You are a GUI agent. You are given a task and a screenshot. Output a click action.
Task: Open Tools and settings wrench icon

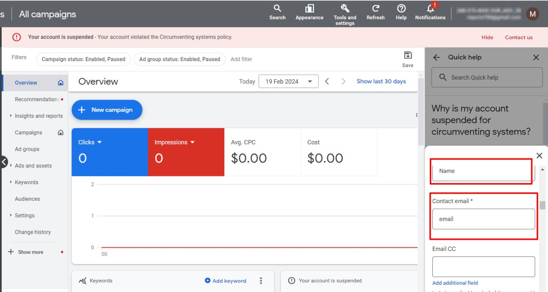point(345,9)
